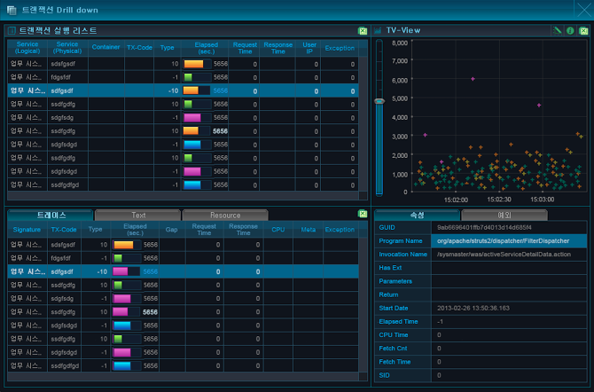The height and width of the screenshot is (392, 594).
Task: Select the fdgsfdf row in the transaction list
Action: 62,77
